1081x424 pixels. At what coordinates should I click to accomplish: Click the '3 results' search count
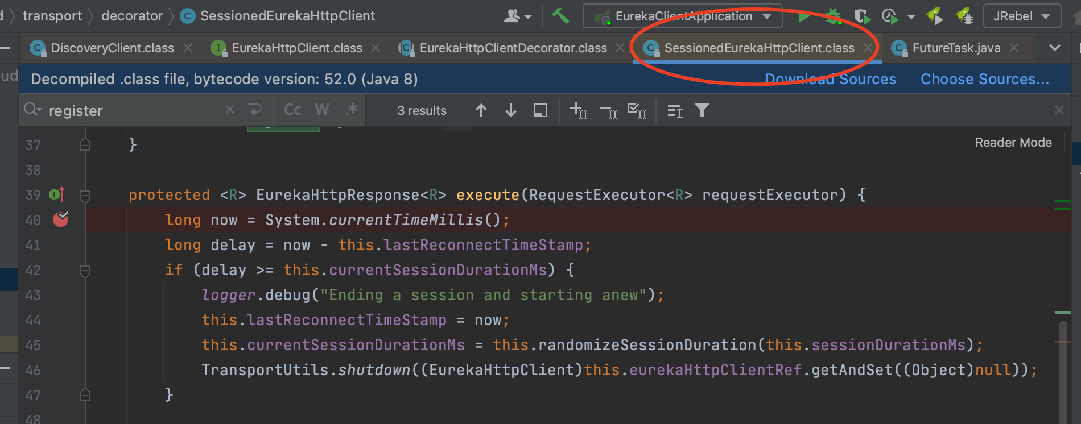tap(422, 110)
